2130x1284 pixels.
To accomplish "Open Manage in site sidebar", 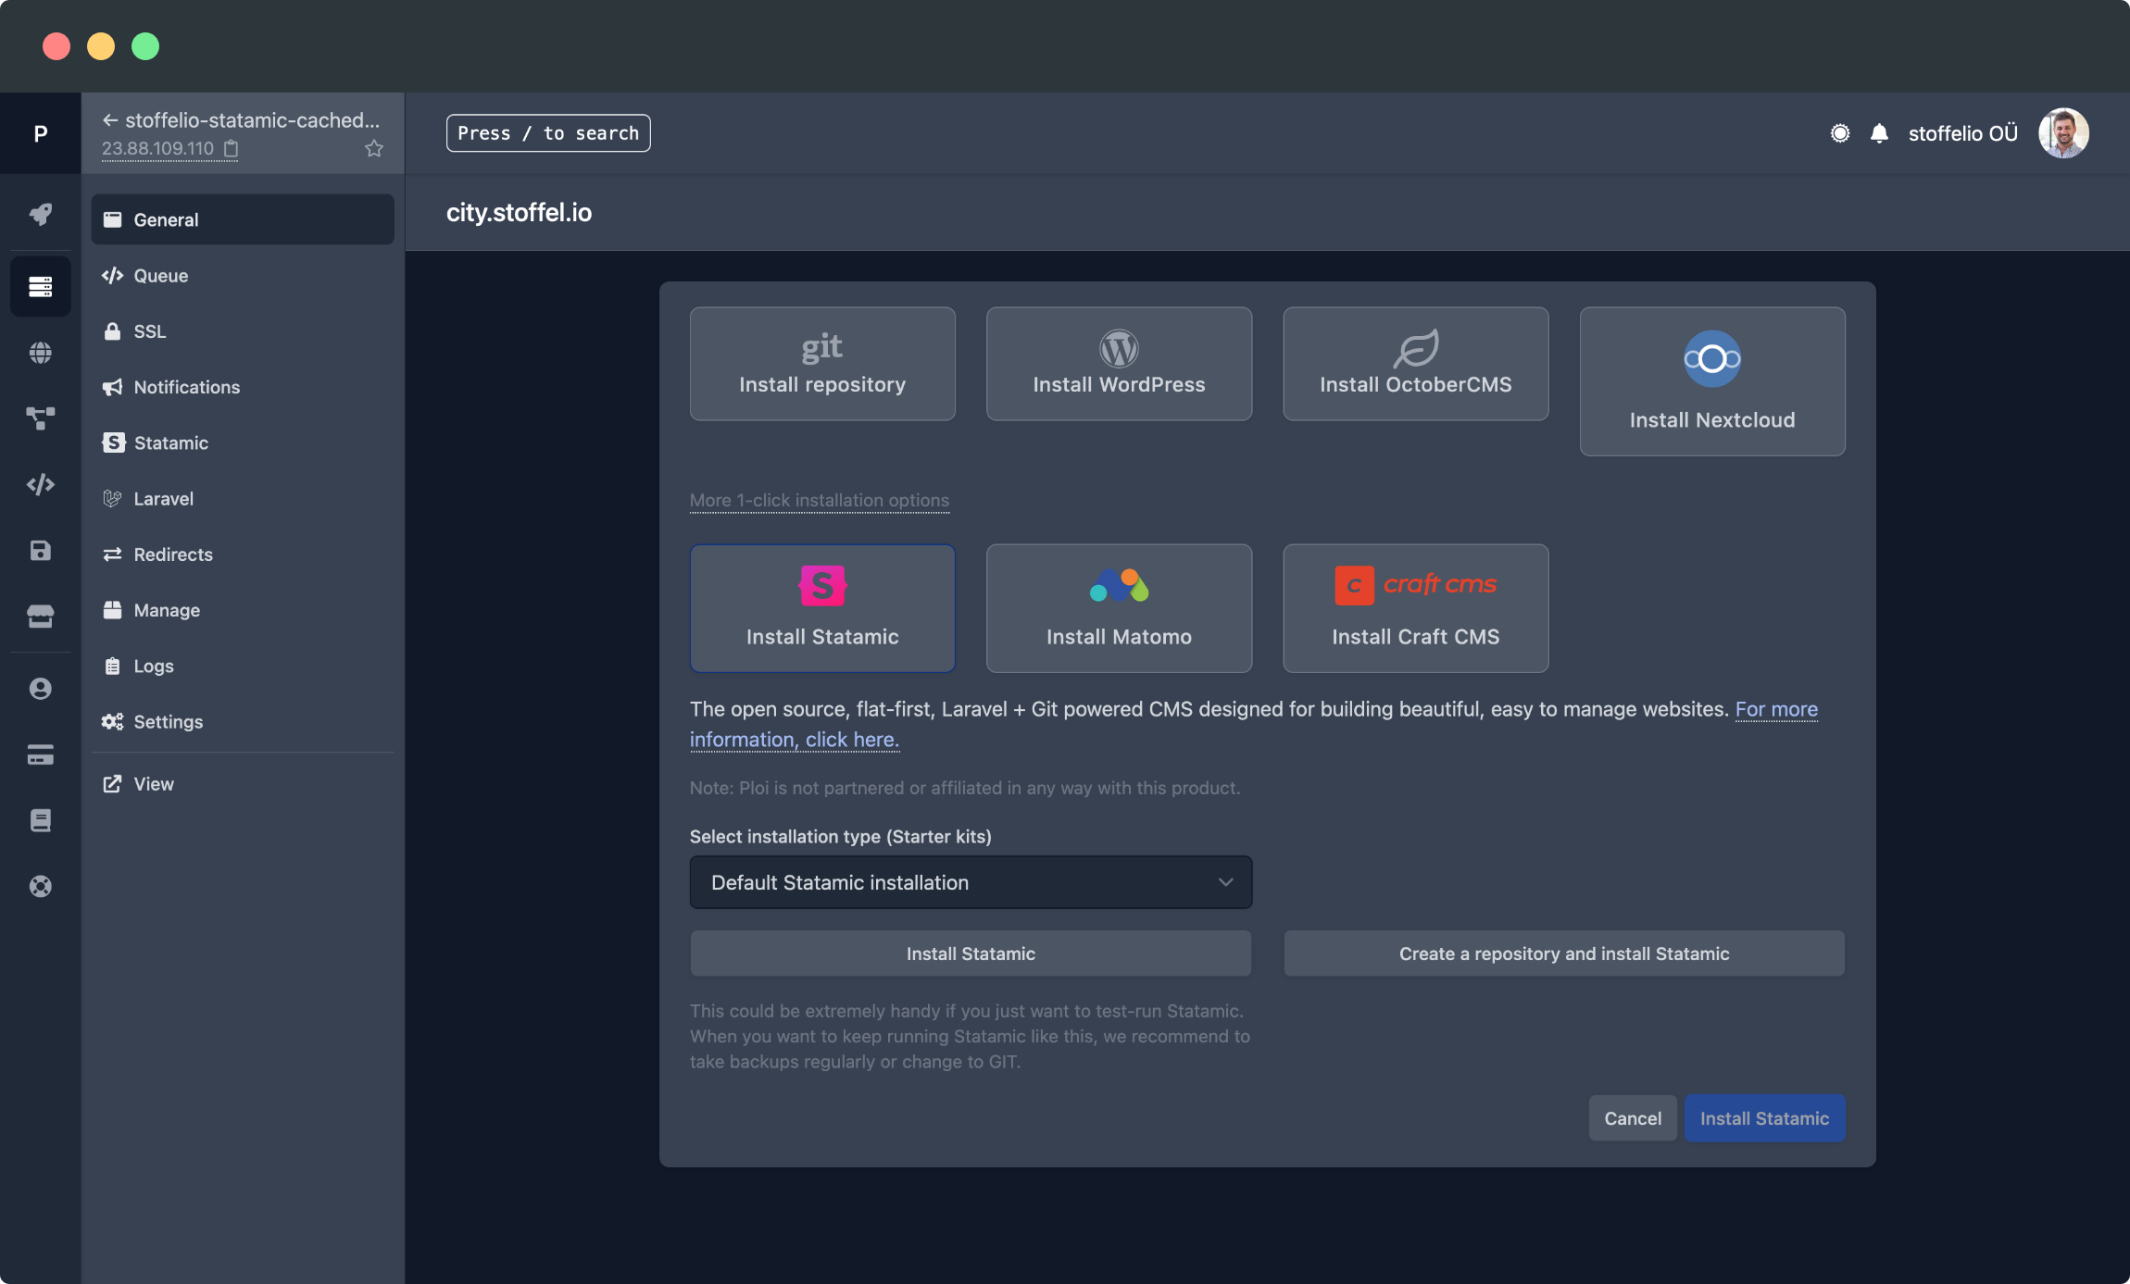I will (243, 610).
